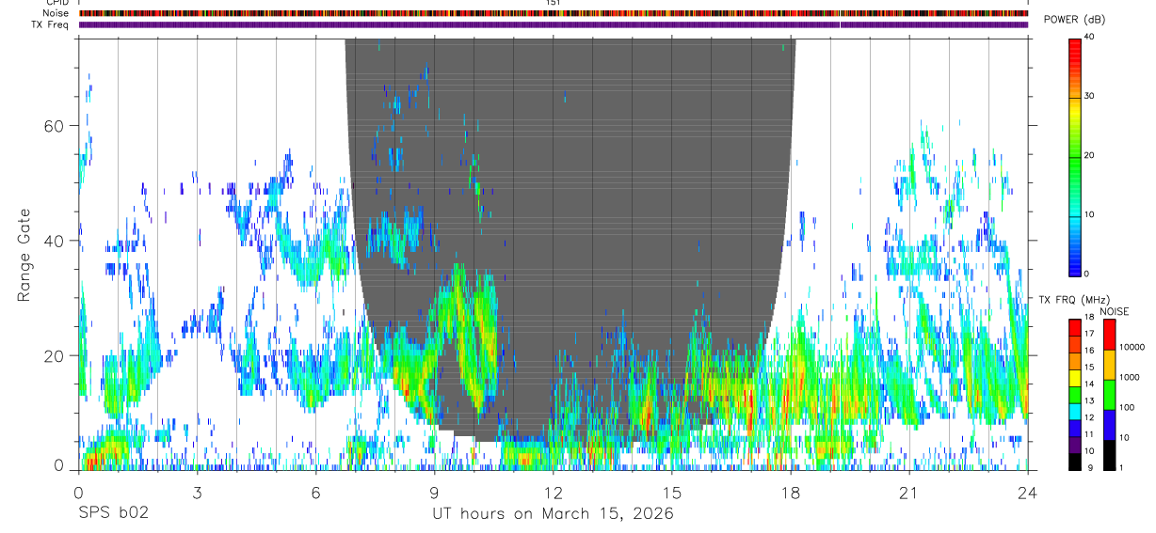Image resolution: width=1156 pixels, height=533 pixels.
Task: Select the 'Range Gate' y-axis label
Action: click(24, 254)
